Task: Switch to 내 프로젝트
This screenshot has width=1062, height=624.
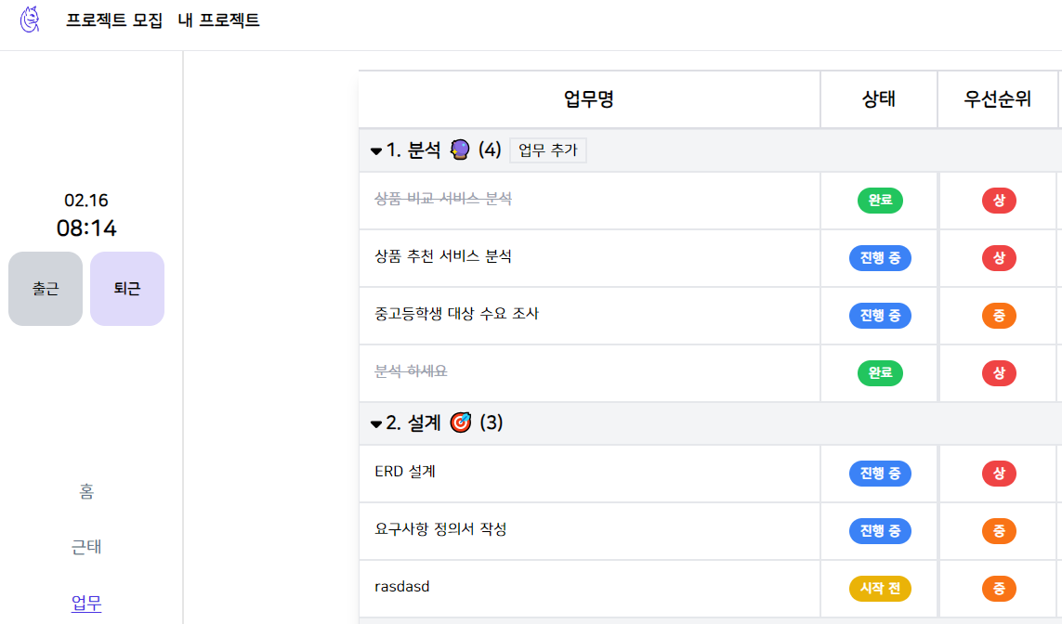Action: (218, 19)
